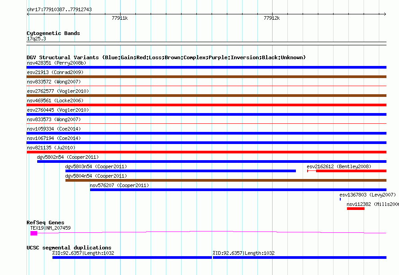Click the nsv1067194 (Coe2014) blue bar
399x275 pixels.
coord(206,143)
